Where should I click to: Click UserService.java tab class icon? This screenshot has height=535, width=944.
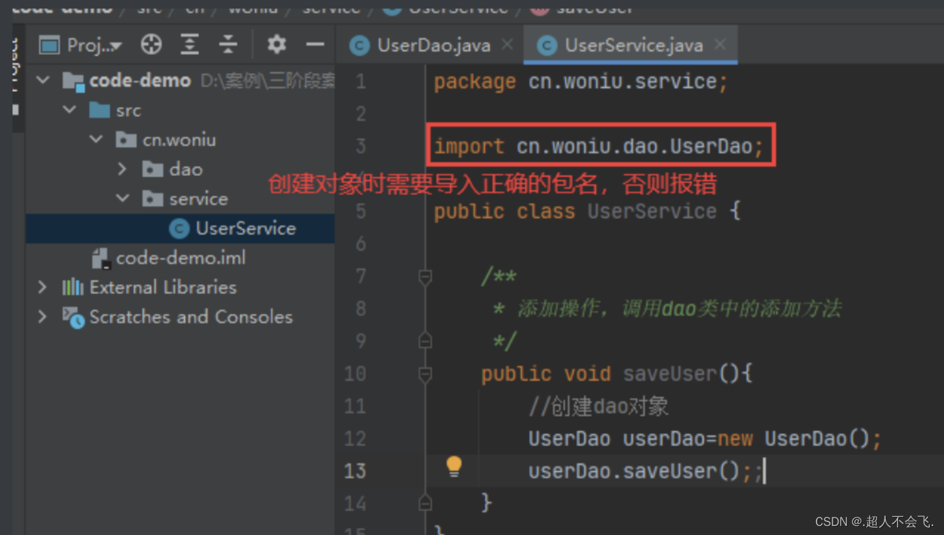(x=547, y=45)
